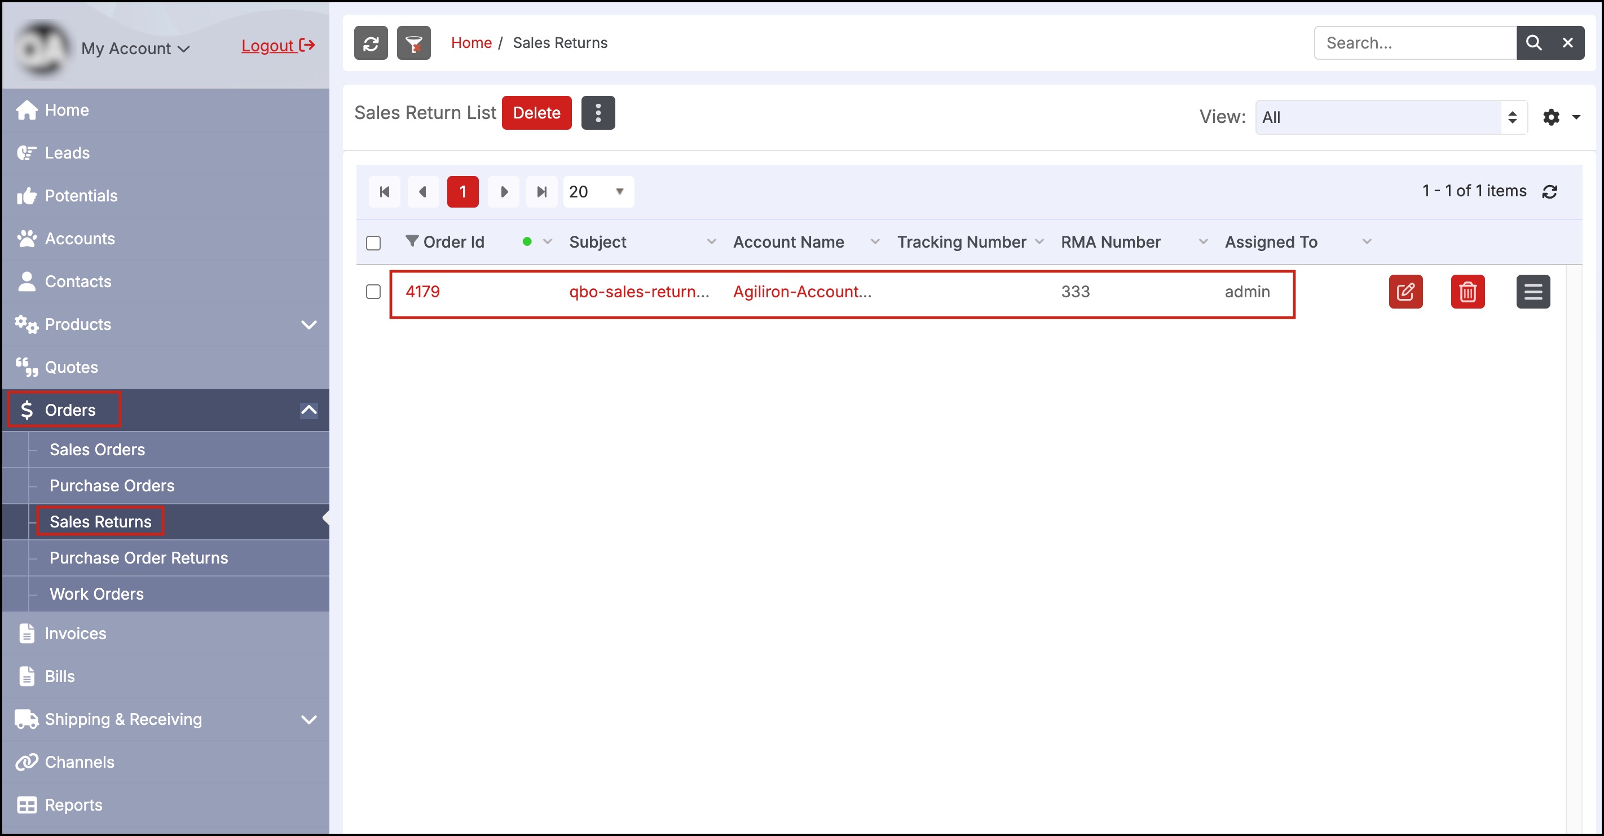Click the search magnifier icon

click(x=1533, y=43)
